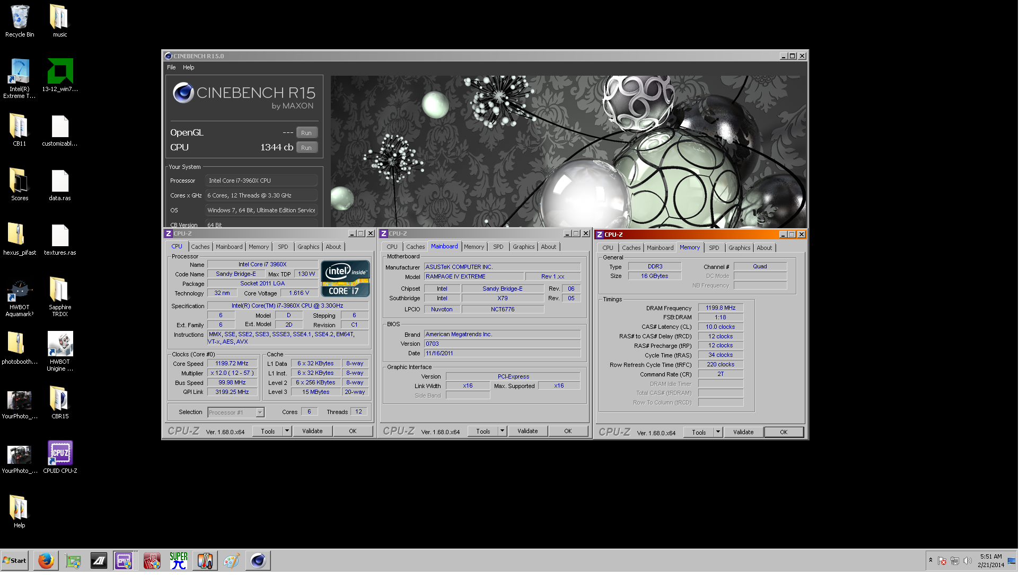Open the Recycle Bin desktop icon
This screenshot has height=575, width=1019.
click(20, 21)
